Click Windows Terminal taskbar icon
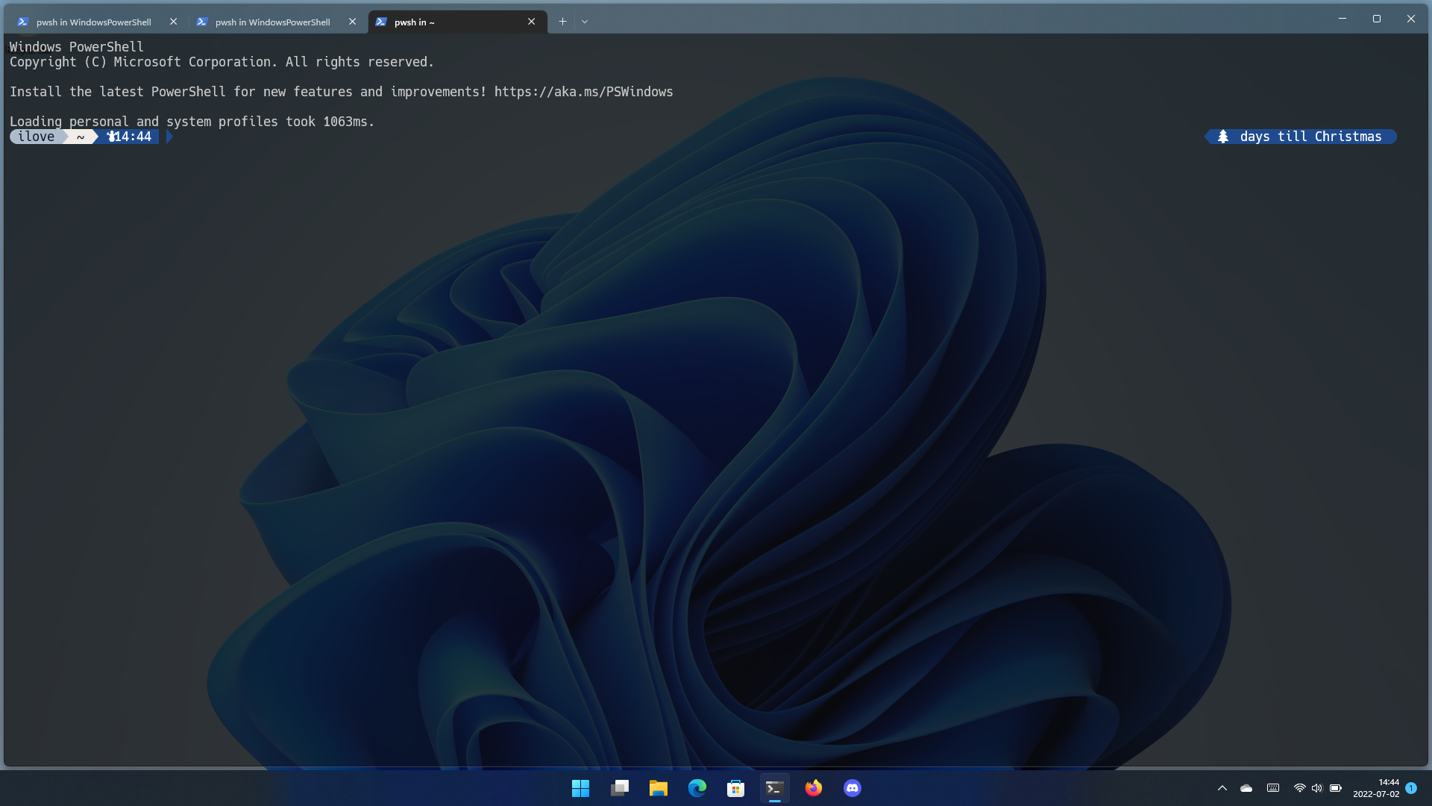The height and width of the screenshot is (806, 1432). 775,788
